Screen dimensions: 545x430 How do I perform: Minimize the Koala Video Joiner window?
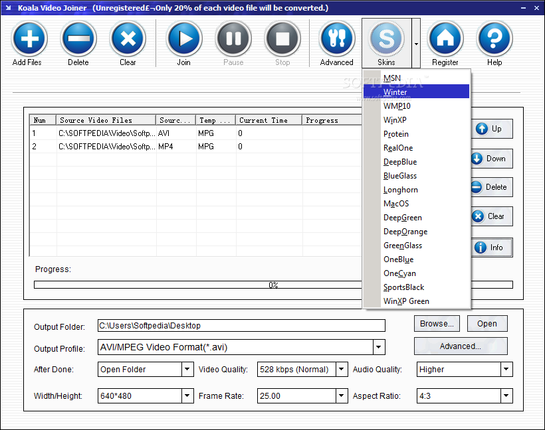524,8
